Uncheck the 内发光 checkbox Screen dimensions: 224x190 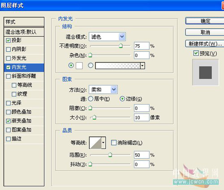coord(9,68)
